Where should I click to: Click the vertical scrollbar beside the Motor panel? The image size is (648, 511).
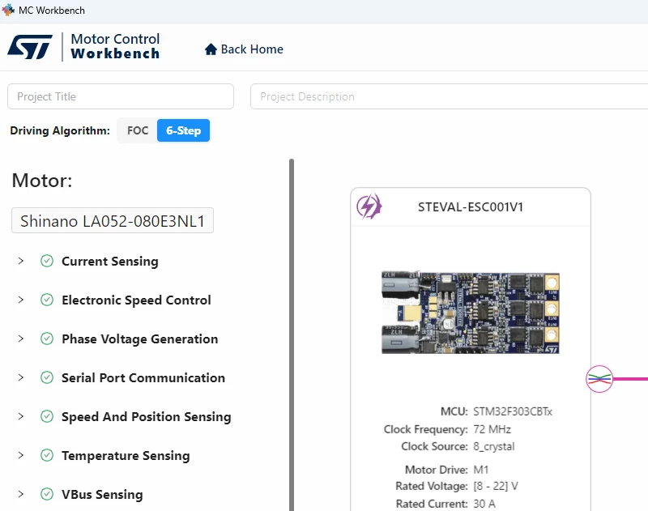click(292, 334)
